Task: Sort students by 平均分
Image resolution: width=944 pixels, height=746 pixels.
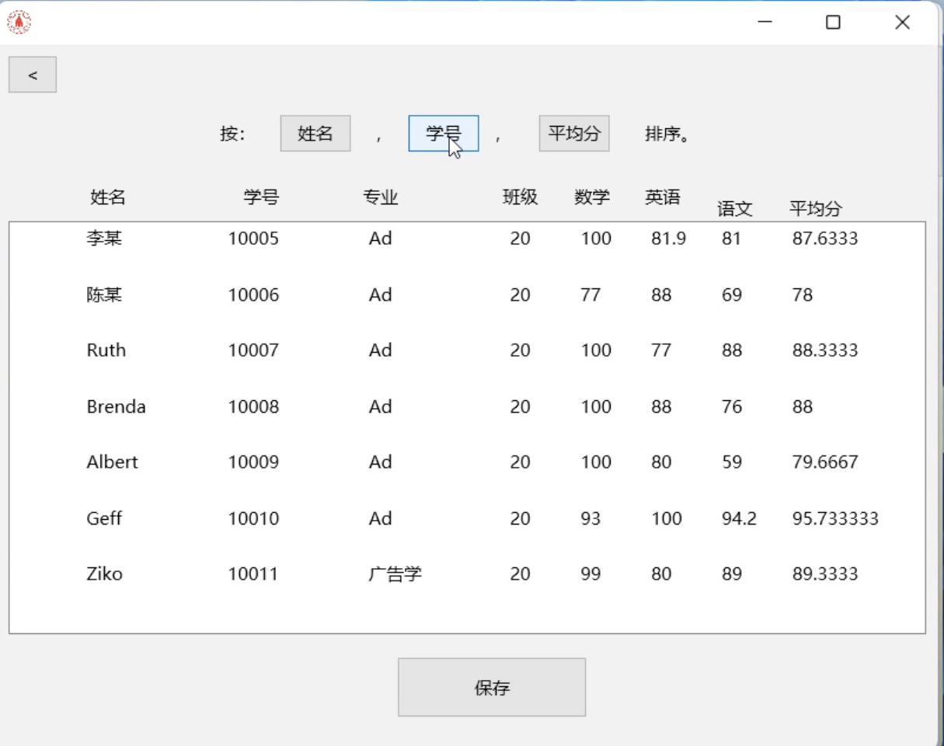Action: coord(573,134)
